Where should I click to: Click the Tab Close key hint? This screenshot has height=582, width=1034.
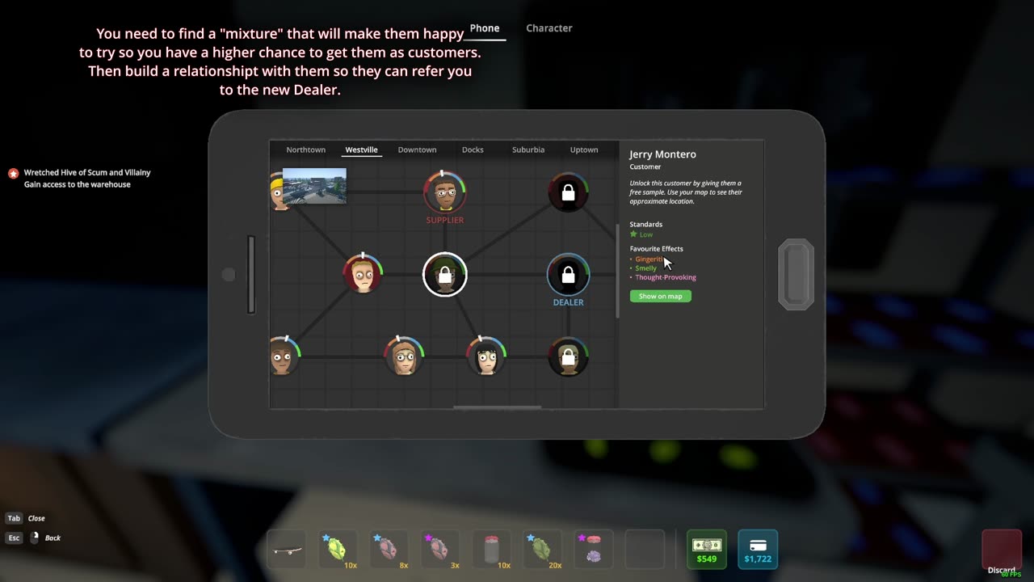26,518
